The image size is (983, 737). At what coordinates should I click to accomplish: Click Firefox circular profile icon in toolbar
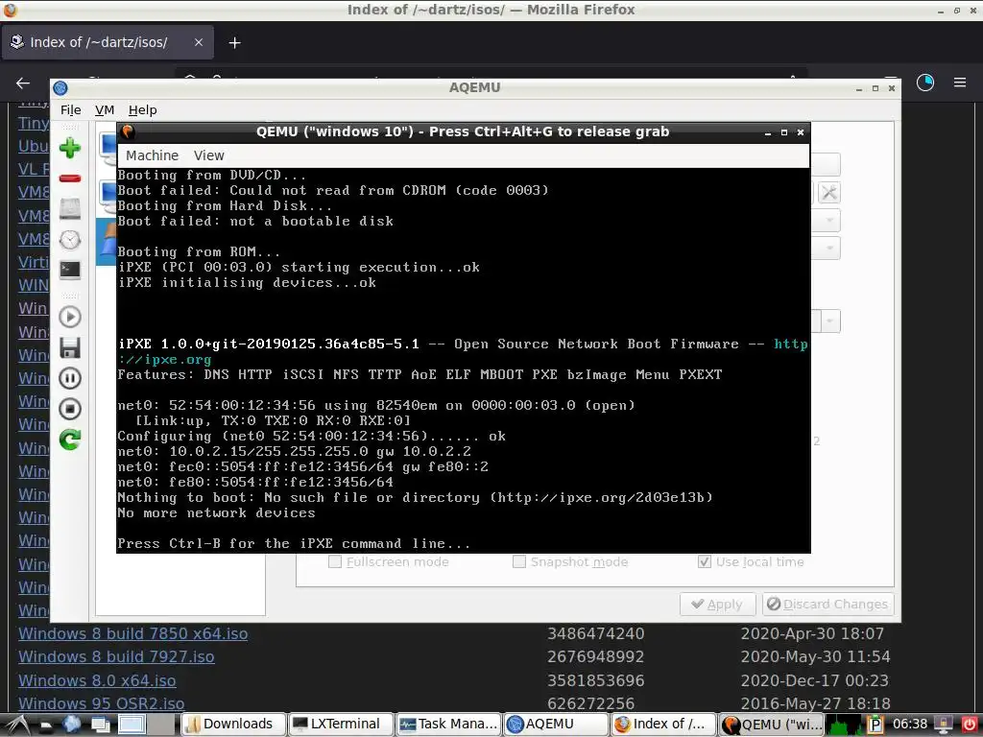[x=924, y=83]
